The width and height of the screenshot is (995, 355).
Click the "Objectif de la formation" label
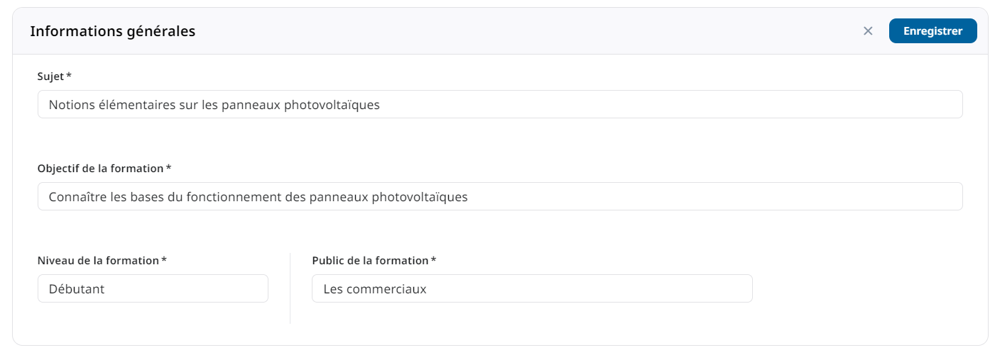[x=100, y=168]
